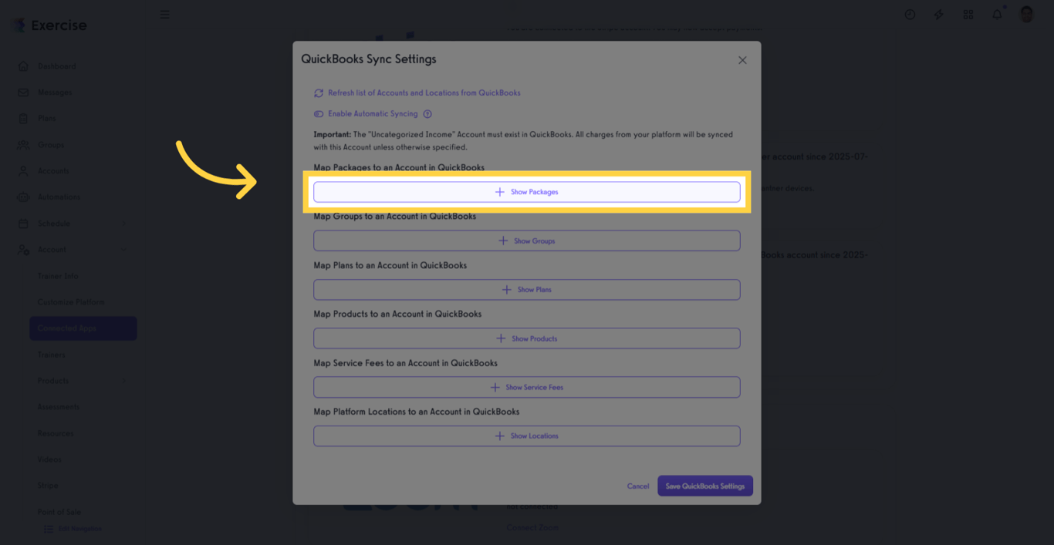Expand Show Products section

click(x=526, y=338)
